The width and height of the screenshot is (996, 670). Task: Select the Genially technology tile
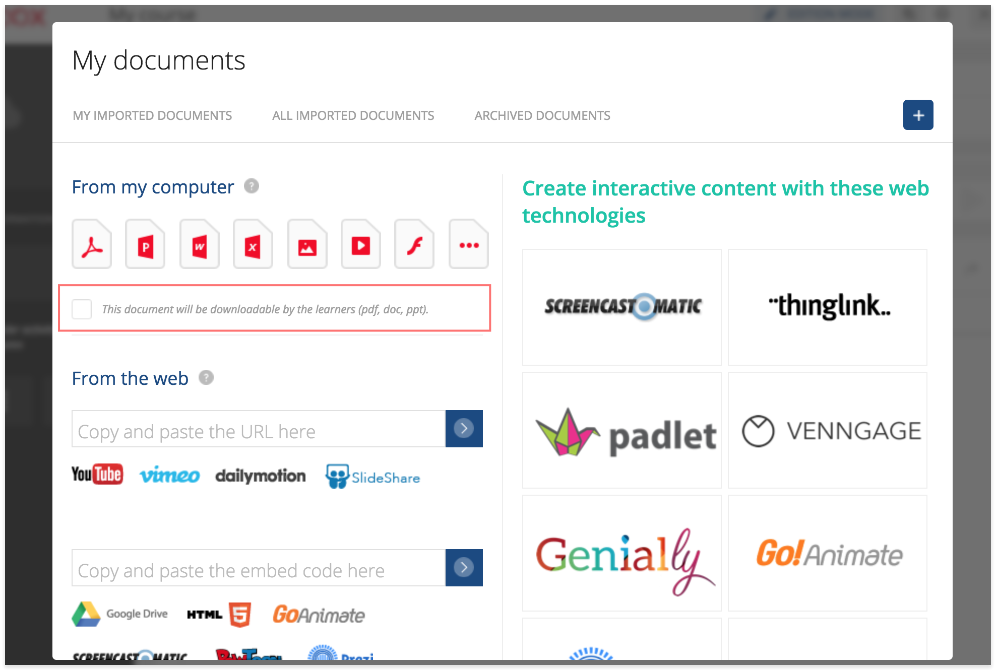621,553
